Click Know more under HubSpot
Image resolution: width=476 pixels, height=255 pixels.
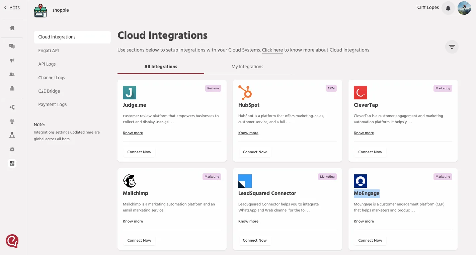pos(248,133)
